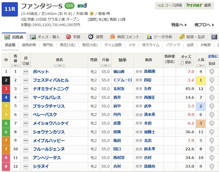Click the red frame 3 color cell
This screenshot has height=172, width=219.
(6, 89)
